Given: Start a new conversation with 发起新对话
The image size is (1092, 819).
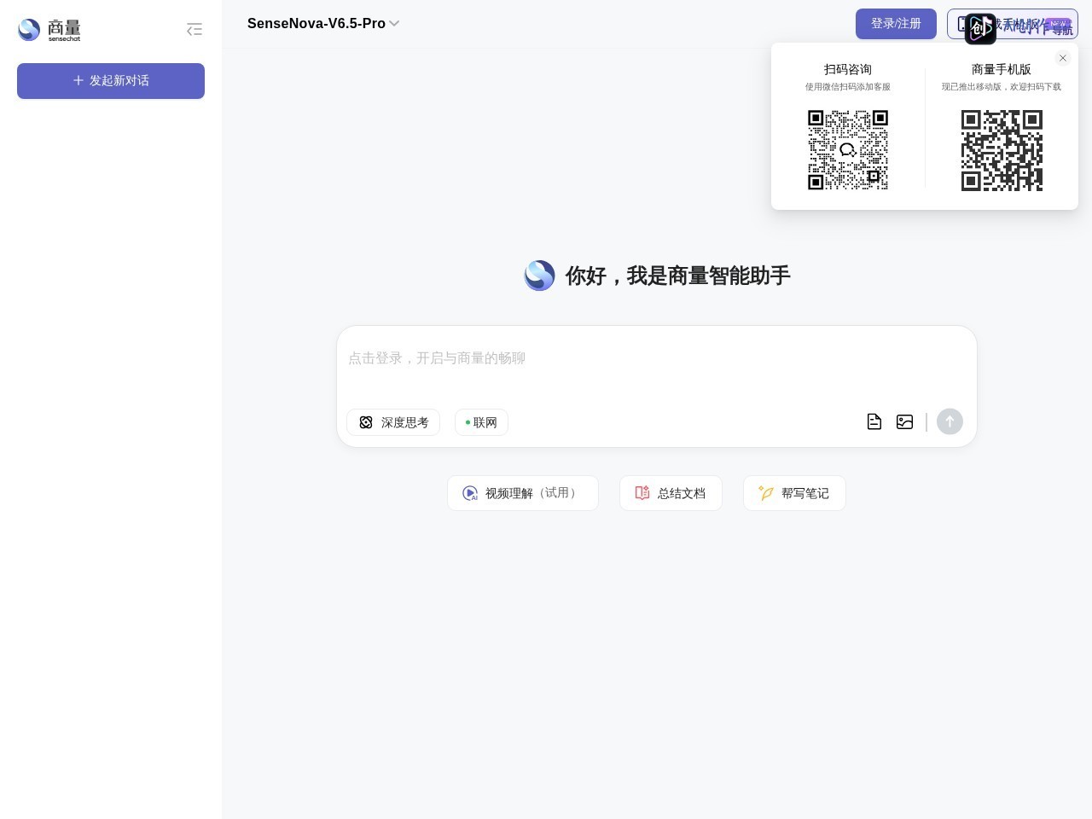Looking at the screenshot, I should click(x=111, y=81).
